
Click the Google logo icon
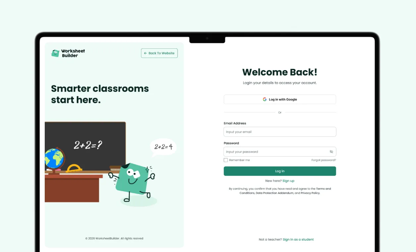point(265,99)
